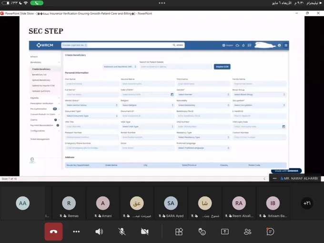Open VISA Expiry Date calendar icon
The image size is (324, 243).
(x=283, y=126)
